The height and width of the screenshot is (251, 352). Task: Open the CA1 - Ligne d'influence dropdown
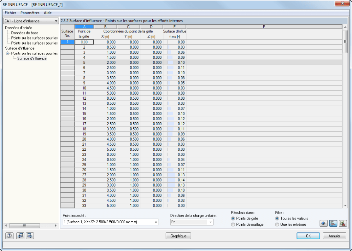[31, 21]
